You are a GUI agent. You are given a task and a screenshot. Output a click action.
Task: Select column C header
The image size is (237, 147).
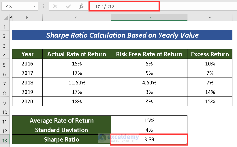[77, 18]
